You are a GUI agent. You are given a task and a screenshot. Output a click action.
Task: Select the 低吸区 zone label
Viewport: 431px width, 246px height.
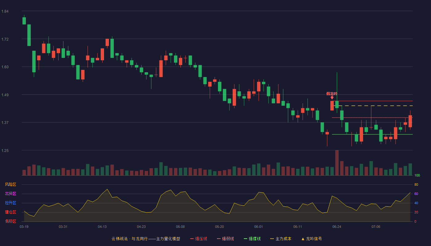[10, 221]
